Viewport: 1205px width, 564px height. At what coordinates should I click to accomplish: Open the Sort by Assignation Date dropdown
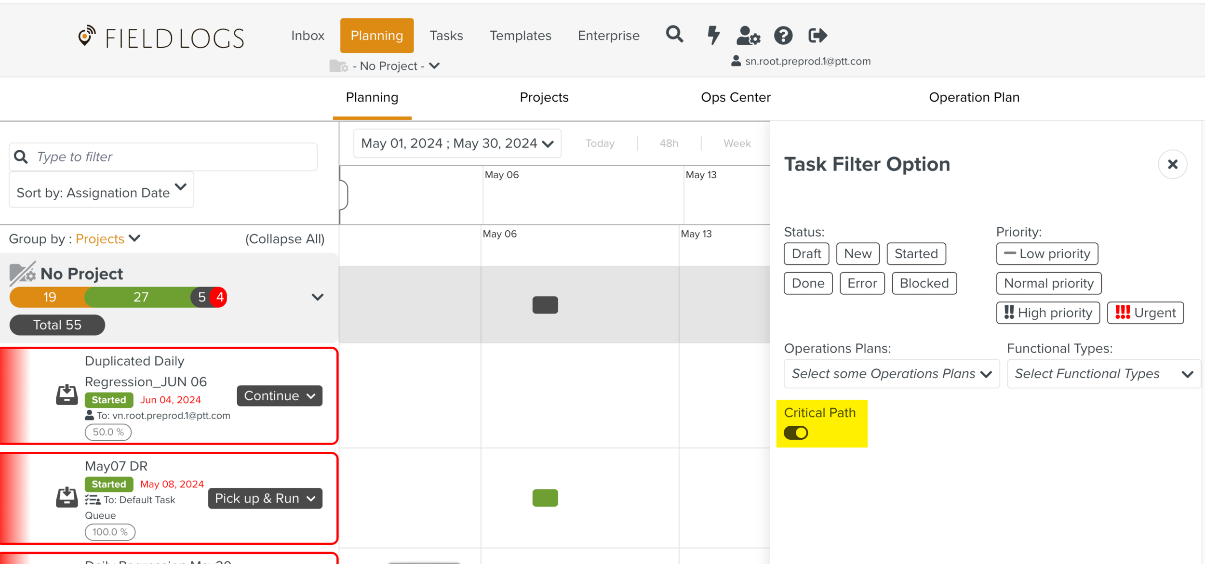click(x=101, y=191)
